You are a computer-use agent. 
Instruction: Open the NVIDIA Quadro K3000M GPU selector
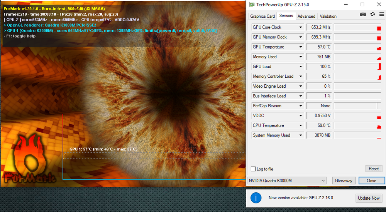pos(288,180)
